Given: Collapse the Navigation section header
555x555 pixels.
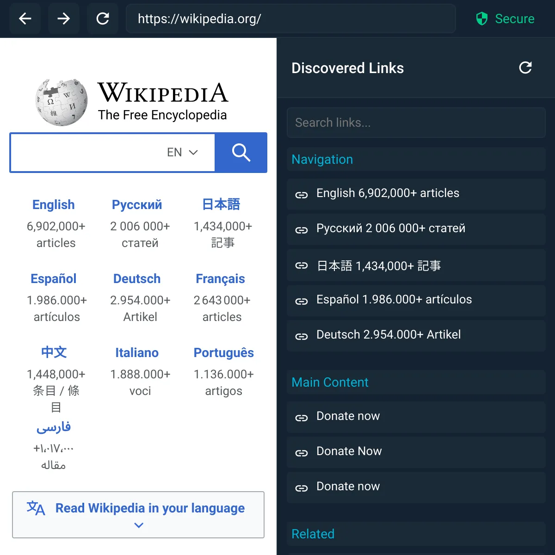Looking at the screenshot, I should pos(416,159).
